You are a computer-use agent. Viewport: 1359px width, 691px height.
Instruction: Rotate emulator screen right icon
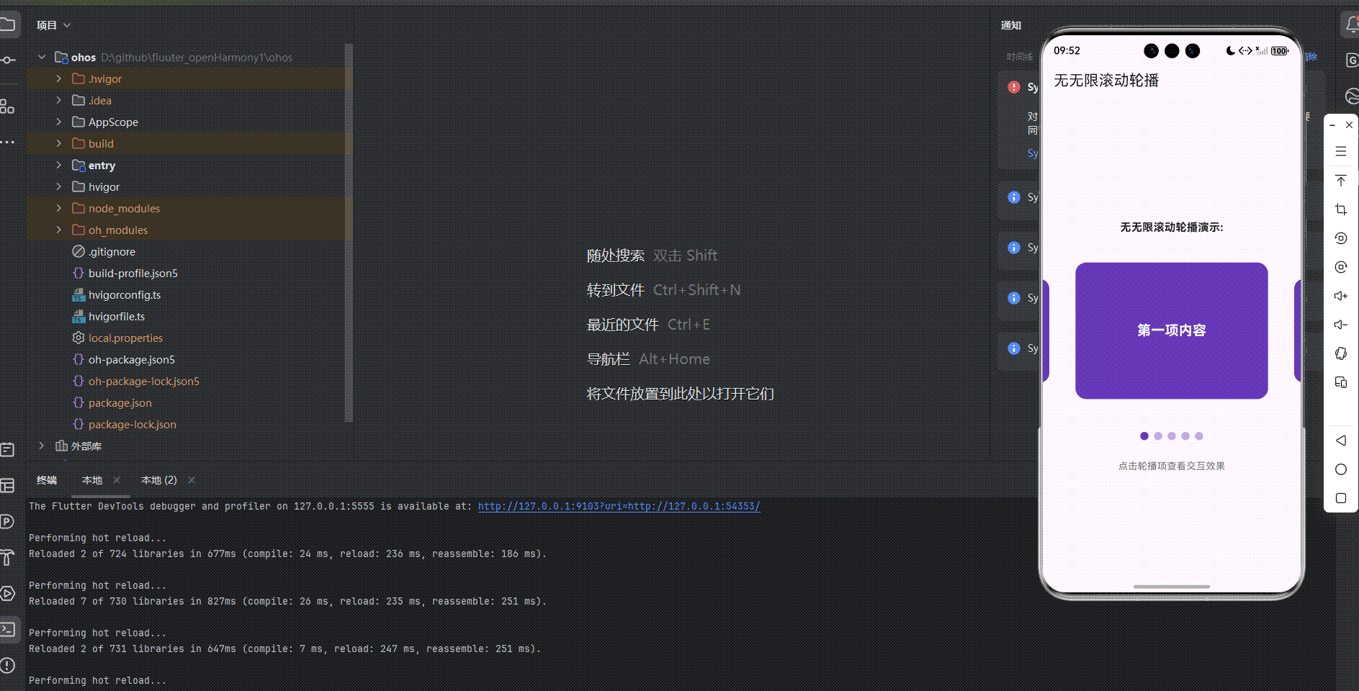[1341, 267]
